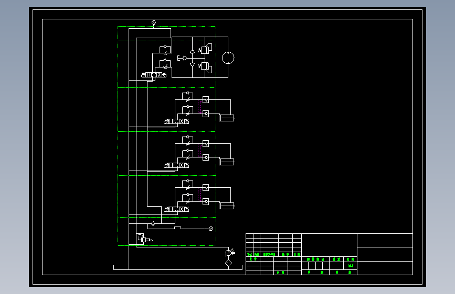Click the hydraulic motor circle symbol
This screenshot has width=455, height=294.
coord(228,58)
